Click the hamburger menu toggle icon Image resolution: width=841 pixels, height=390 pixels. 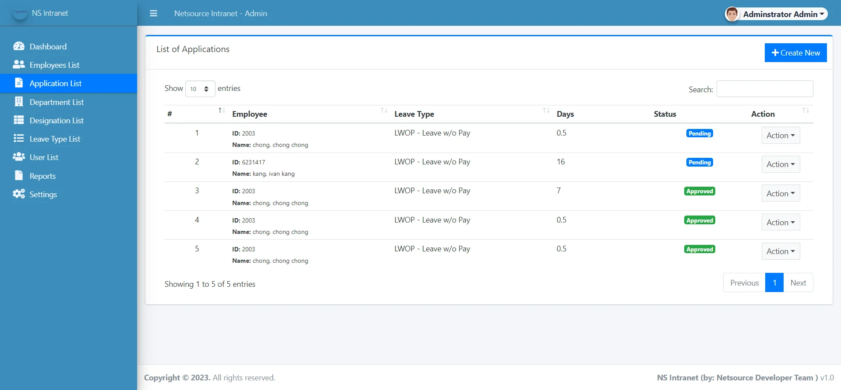click(x=153, y=14)
